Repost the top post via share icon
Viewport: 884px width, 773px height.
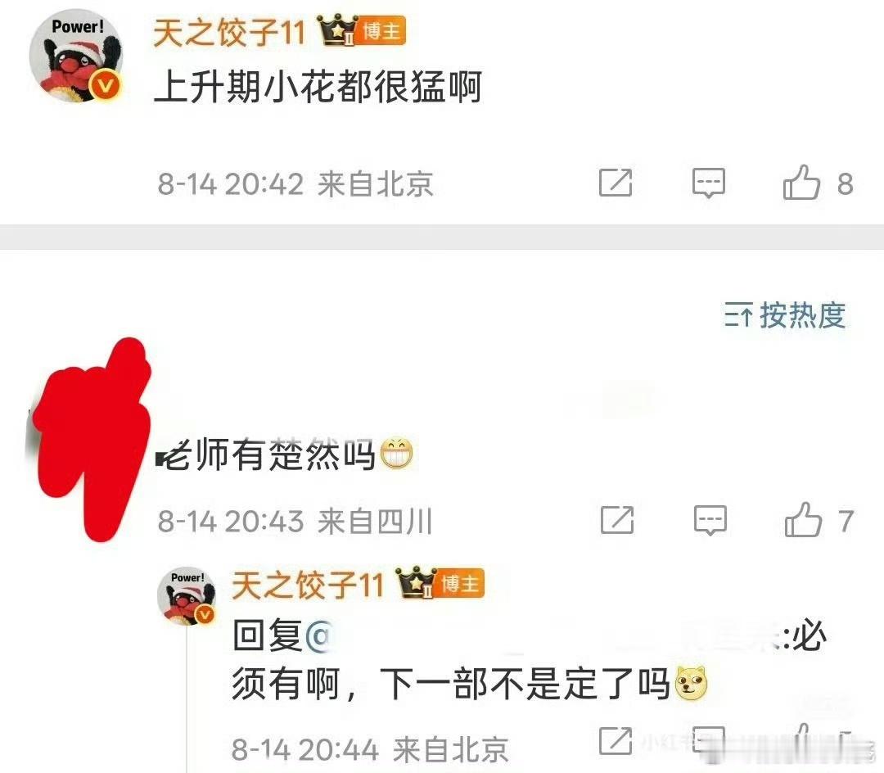tap(616, 183)
